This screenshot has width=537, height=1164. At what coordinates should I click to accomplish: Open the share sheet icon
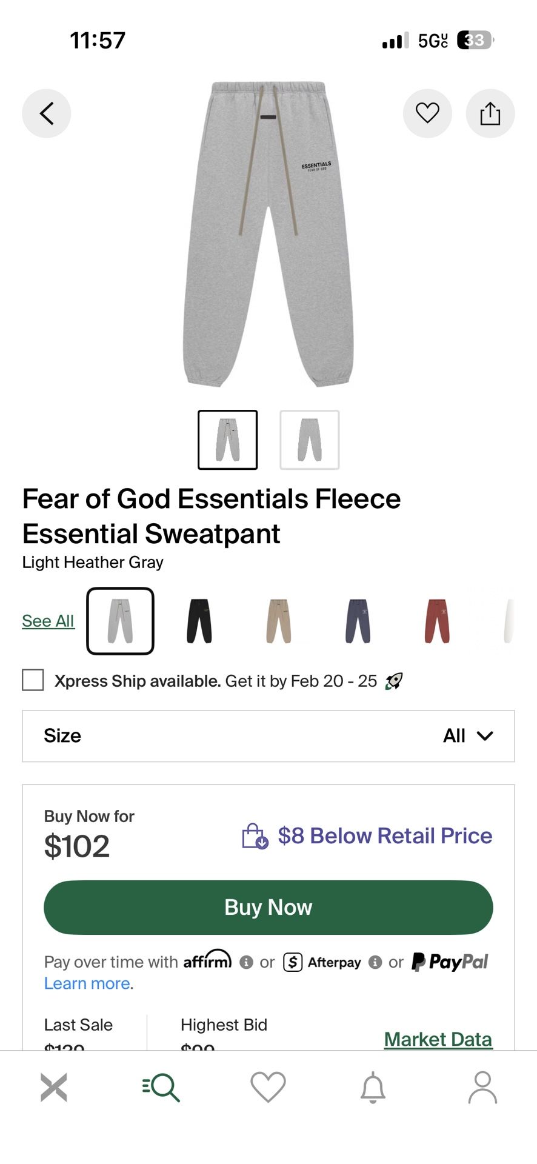[490, 113]
